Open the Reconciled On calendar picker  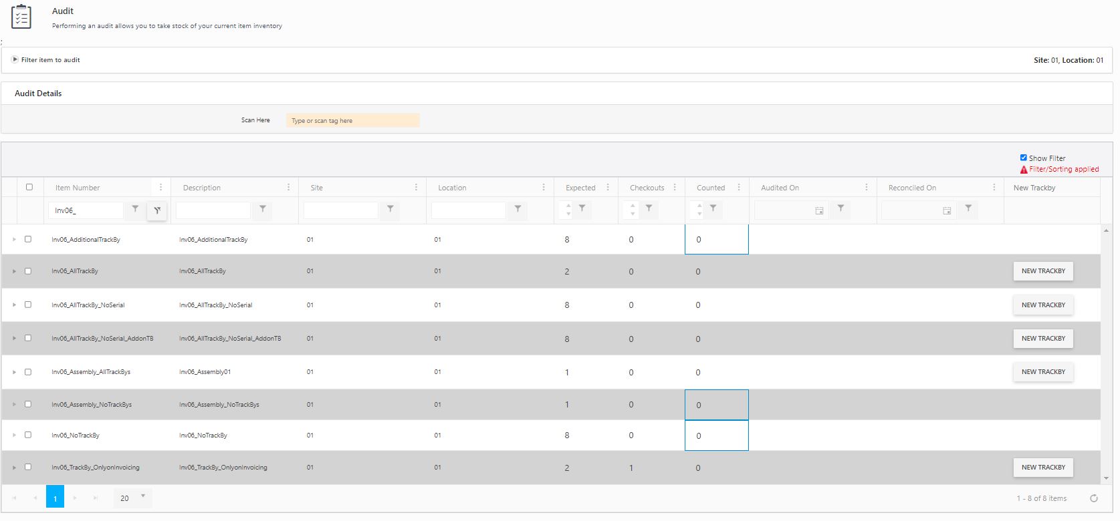(x=947, y=210)
